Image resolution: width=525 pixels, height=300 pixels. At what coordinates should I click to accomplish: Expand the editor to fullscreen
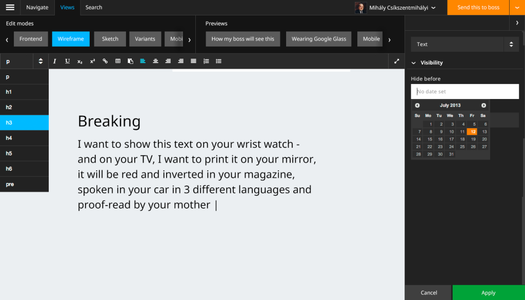click(396, 61)
